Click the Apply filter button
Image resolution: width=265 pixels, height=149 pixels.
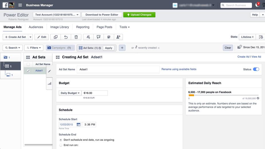click(x=108, y=48)
